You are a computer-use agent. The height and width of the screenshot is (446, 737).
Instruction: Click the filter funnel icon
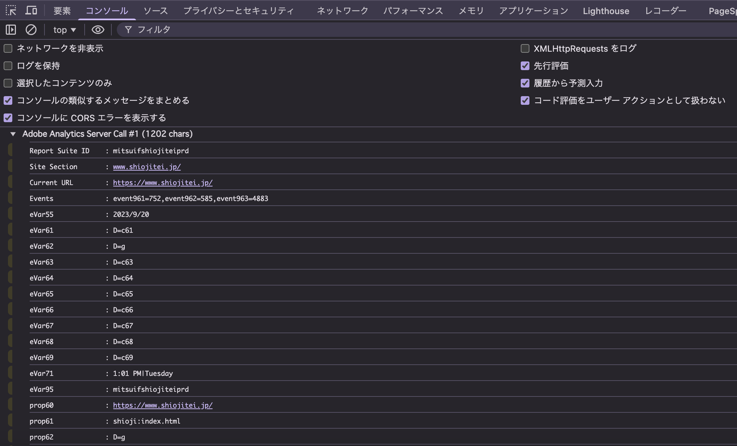click(128, 30)
